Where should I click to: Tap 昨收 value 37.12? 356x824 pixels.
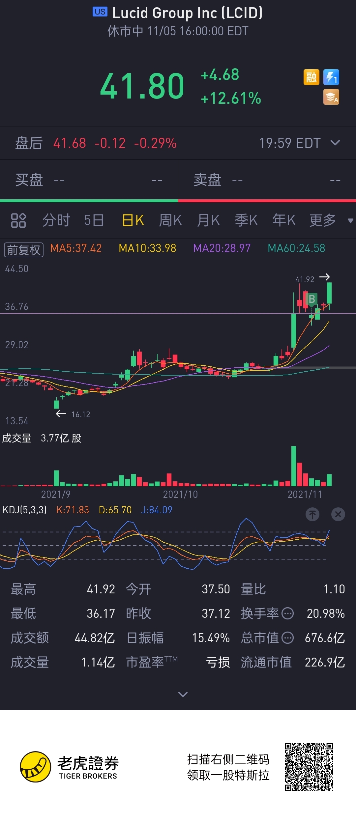point(216,613)
